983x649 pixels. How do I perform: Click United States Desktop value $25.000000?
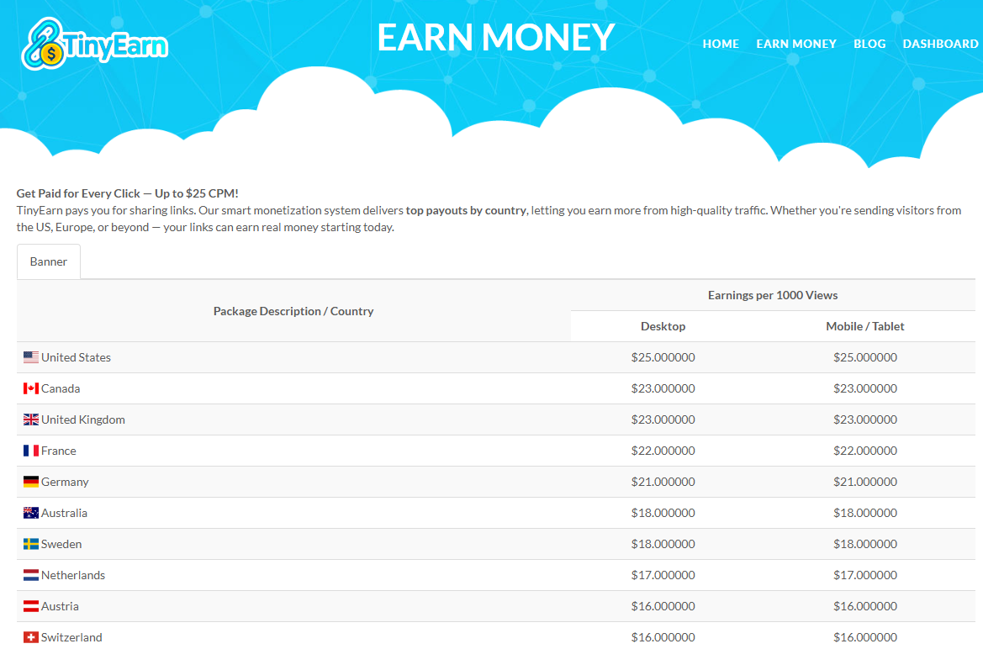pyautogui.click(x=663, y=357)
